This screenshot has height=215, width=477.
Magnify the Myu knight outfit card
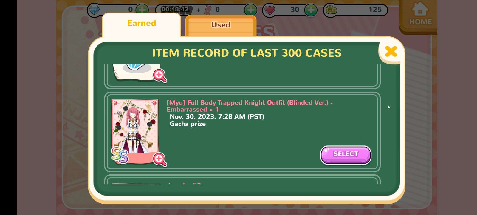(160, 159)
